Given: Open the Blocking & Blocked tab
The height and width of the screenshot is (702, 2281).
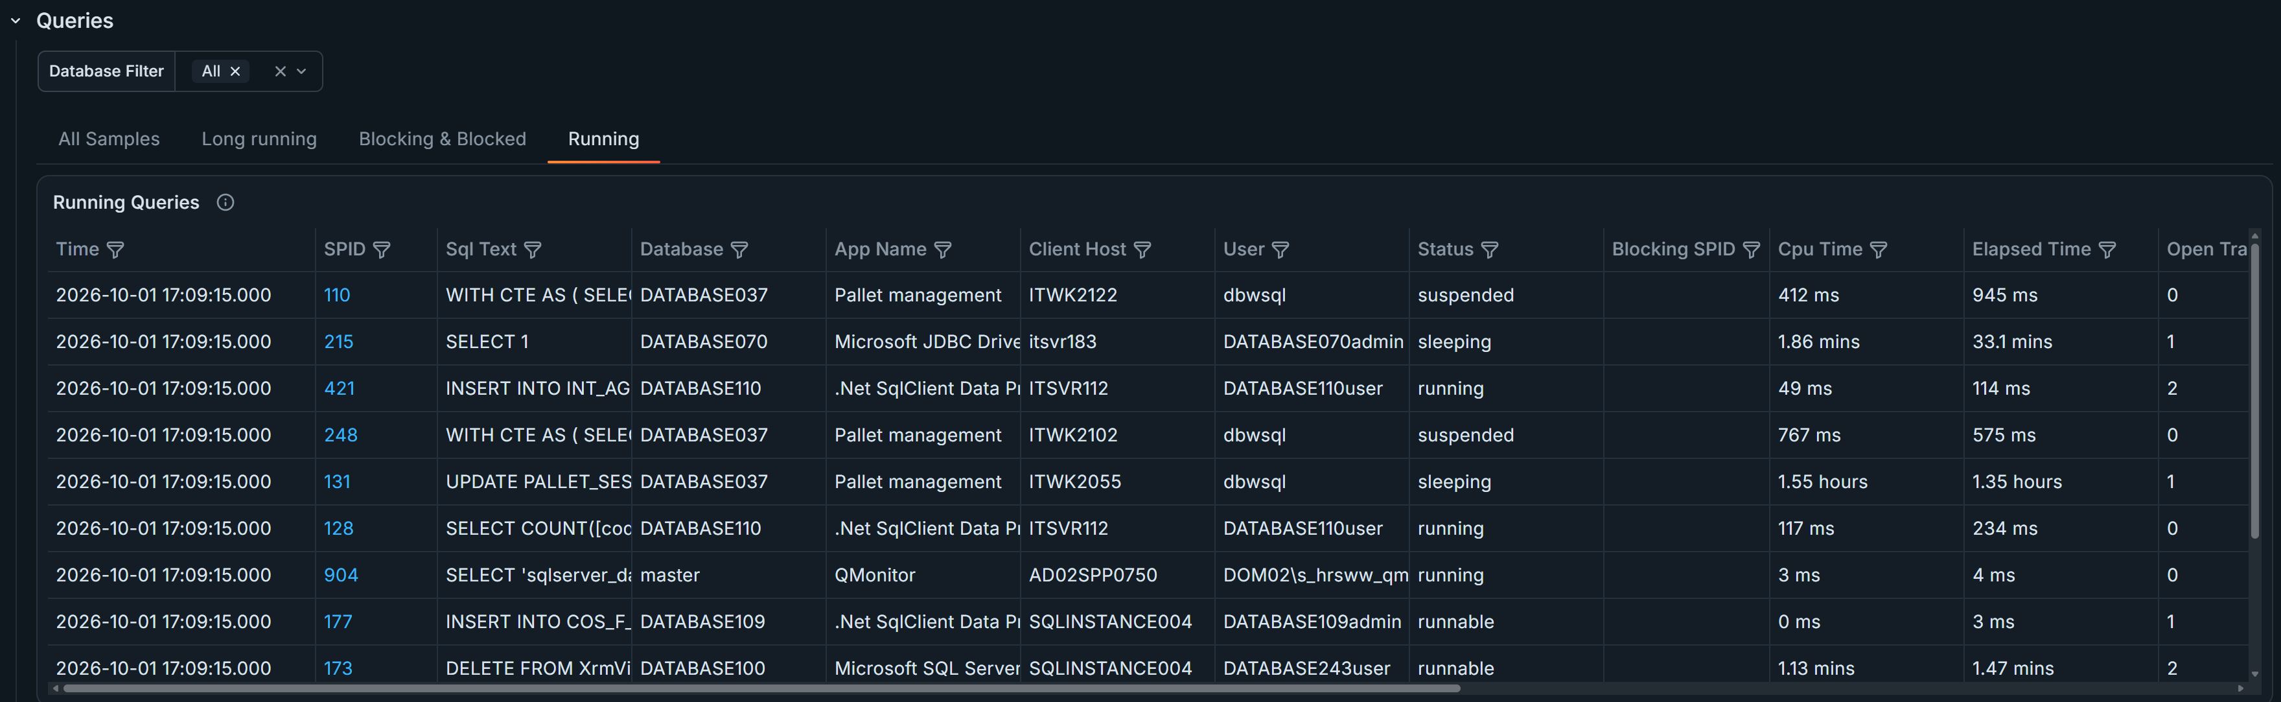Looking at the screenshot, I should [442, 139].
